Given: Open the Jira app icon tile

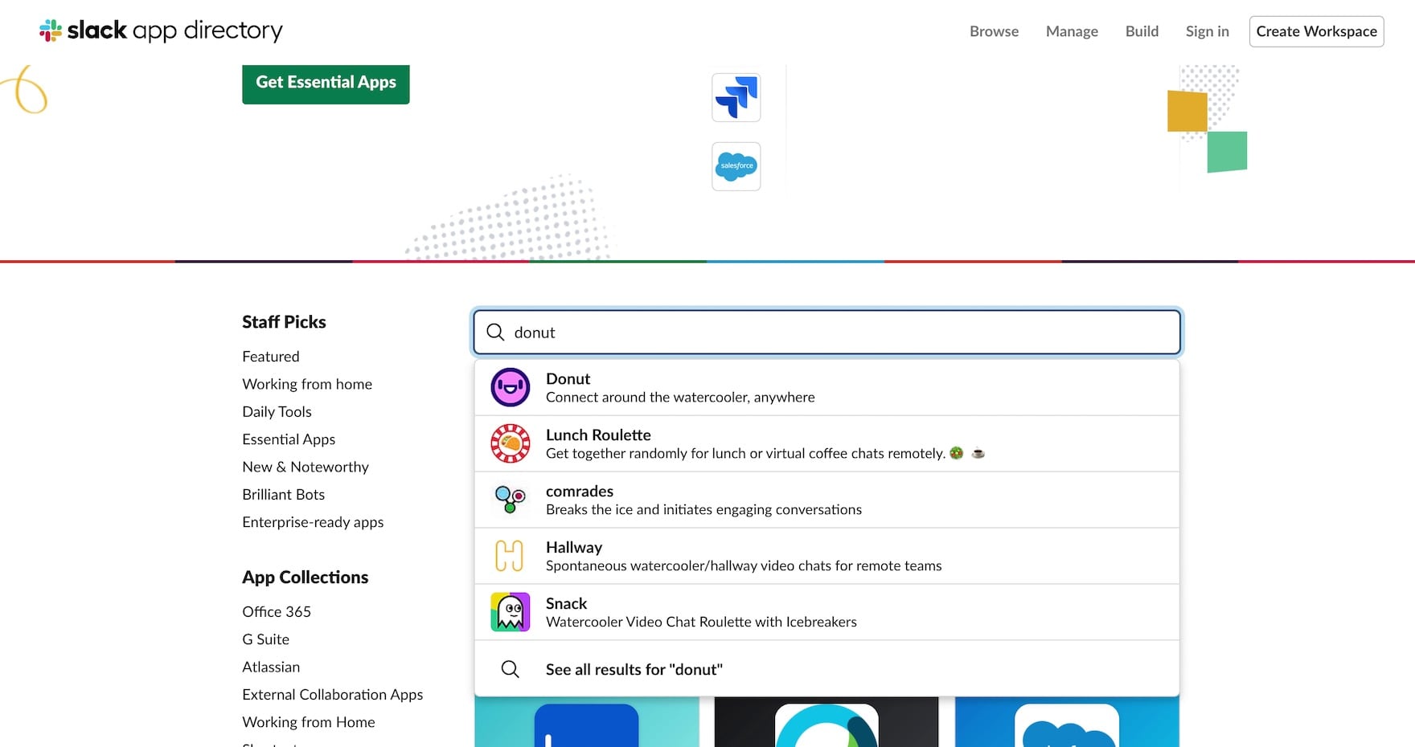Looking at the screenshot, I should tap(736, 97).
